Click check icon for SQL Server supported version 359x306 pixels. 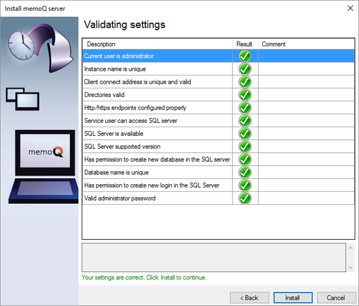click(x=245, y=146)
